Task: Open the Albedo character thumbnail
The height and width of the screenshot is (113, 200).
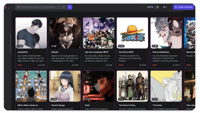Action: [x=65, y=33]
